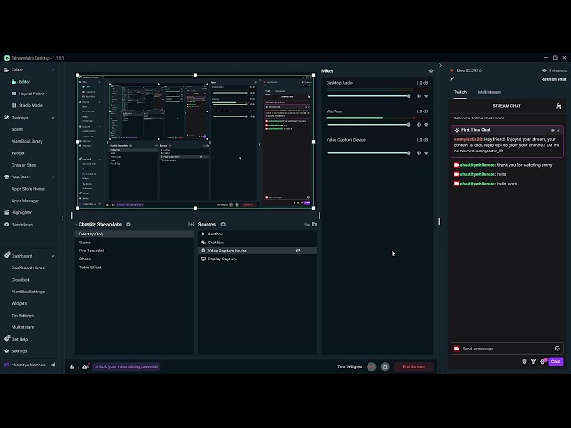Open the replay buffer save icon

(385, 366)
